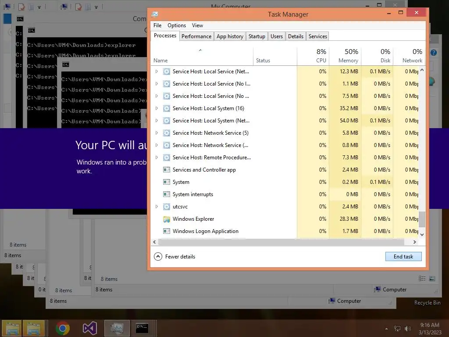The image size is (449, 337).
Task: Expand the utcsvc process row
Action: [x=157, y=207]
